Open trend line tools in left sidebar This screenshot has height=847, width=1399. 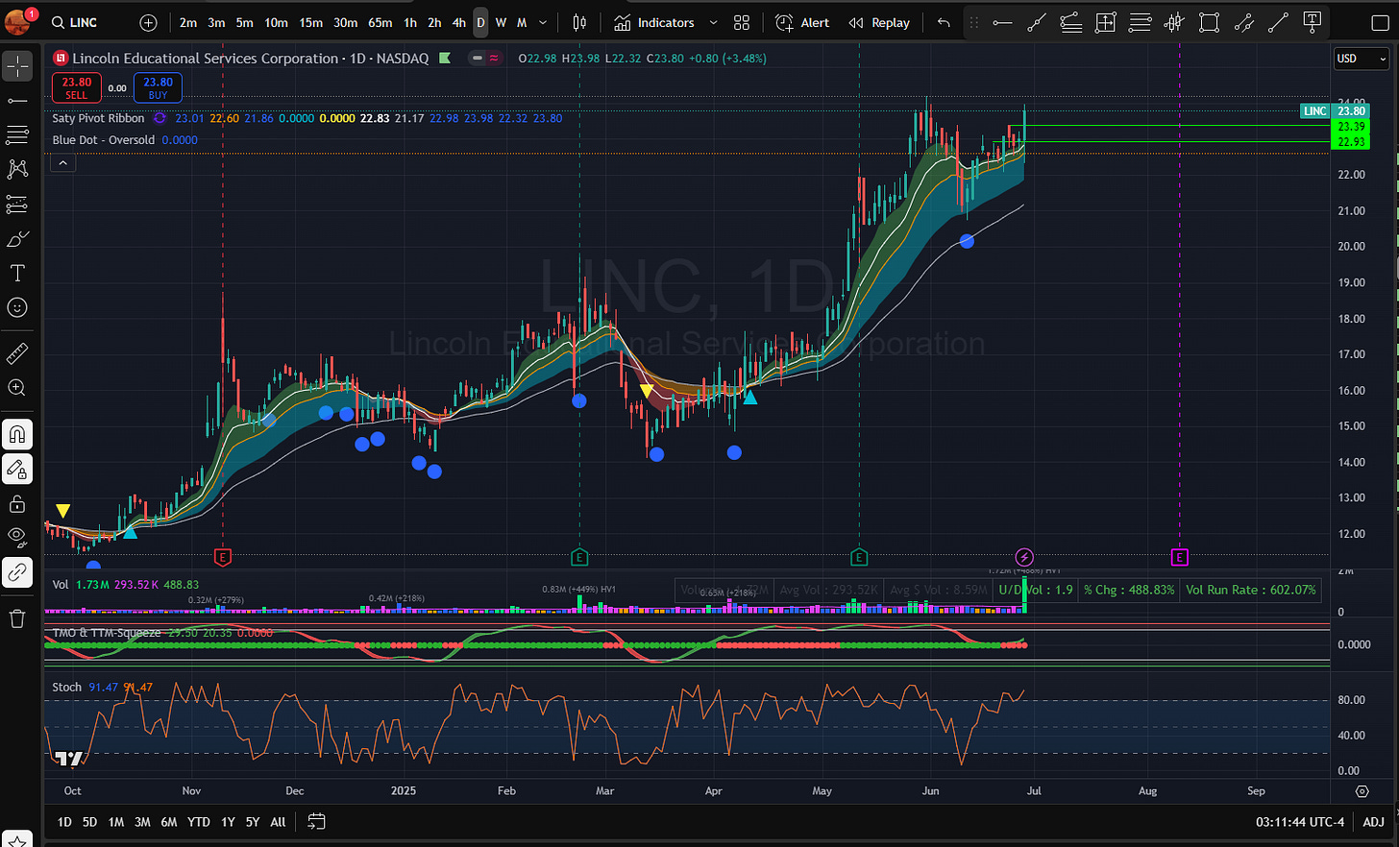coord(17,100)
